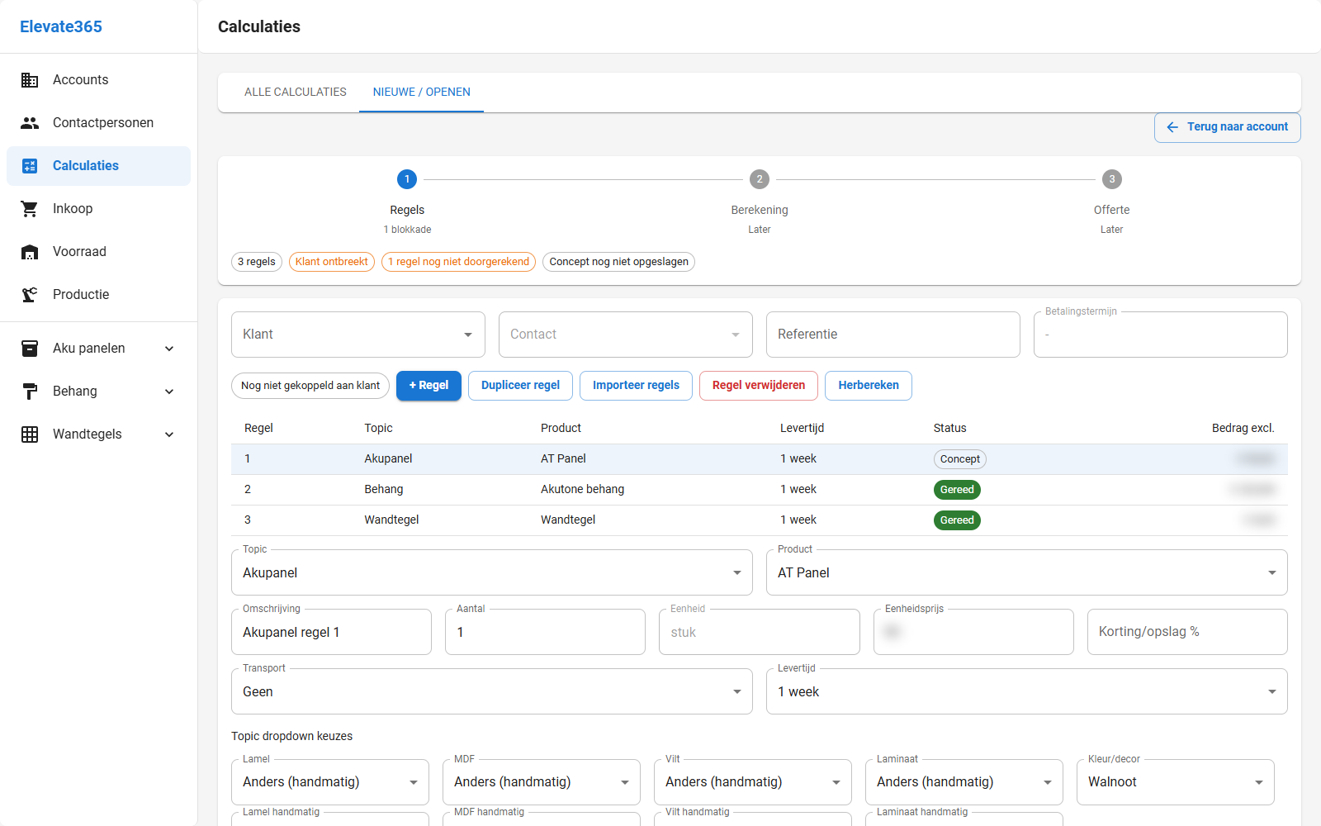
Task: Click Regel verwijderen button
Action: pyautogui.click(x=759, y=386)
